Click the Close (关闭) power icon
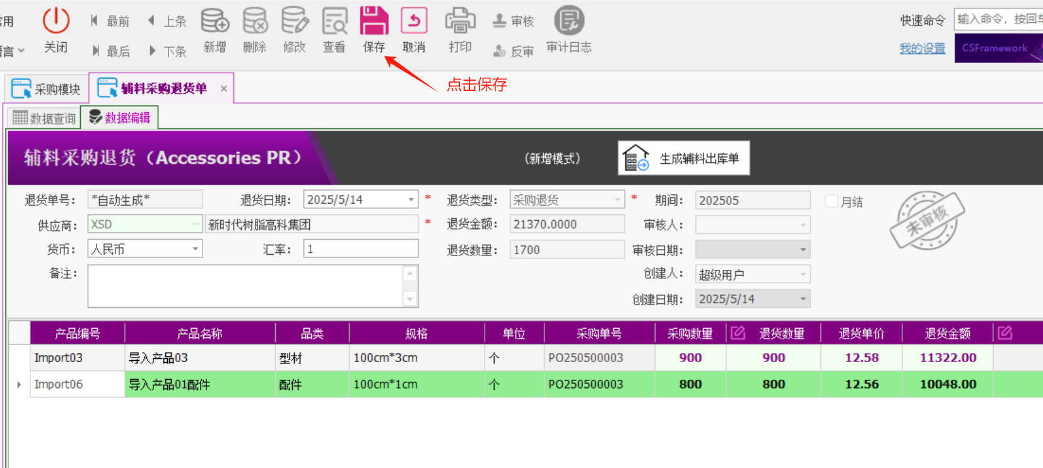 pos(56,21)
